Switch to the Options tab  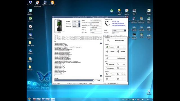click(x=118, y=36)
